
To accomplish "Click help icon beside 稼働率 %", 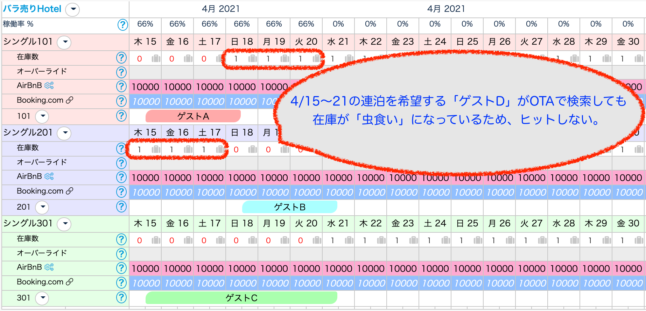I will tap(122, 25).
